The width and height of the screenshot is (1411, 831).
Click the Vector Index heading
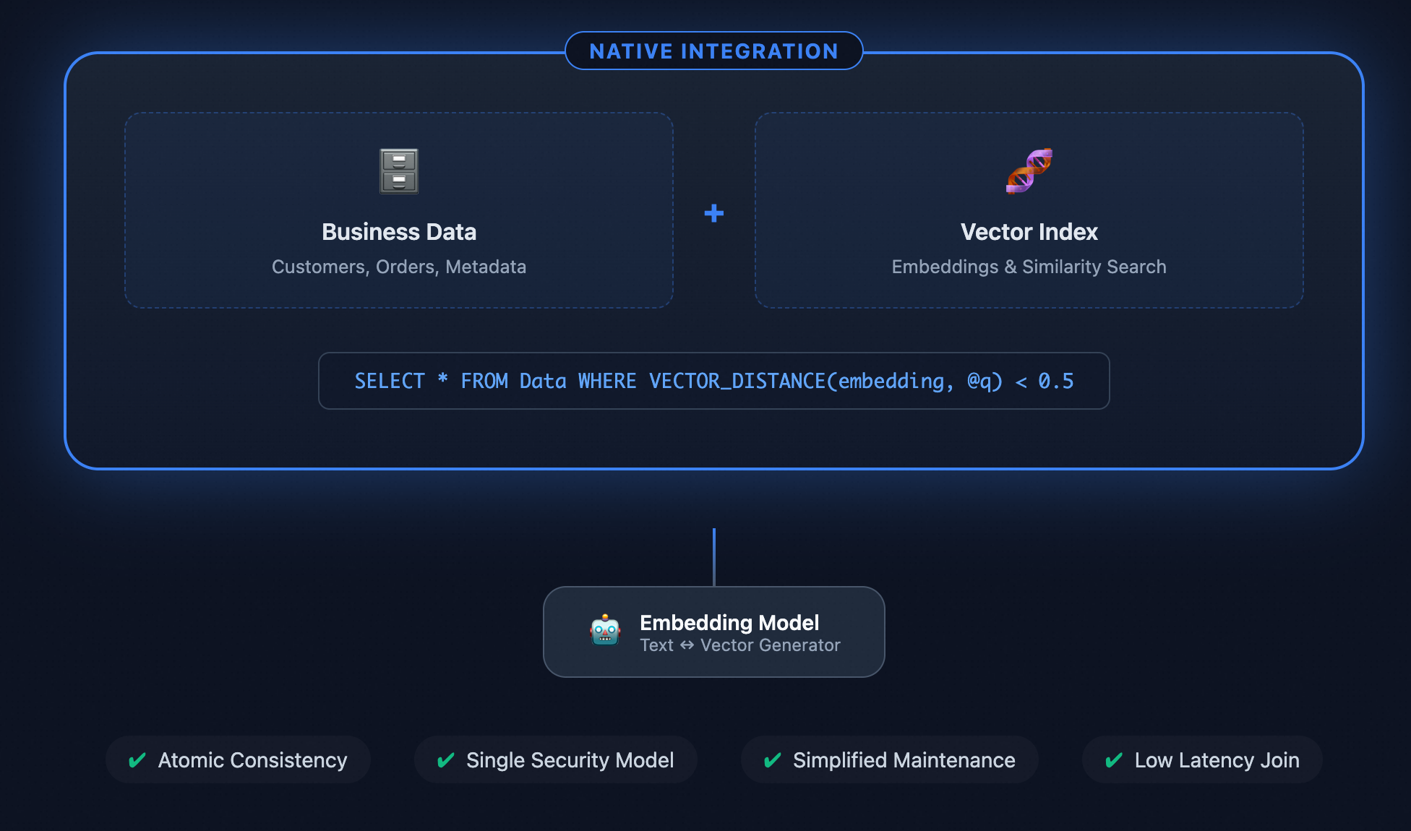tap(1029, 232)
